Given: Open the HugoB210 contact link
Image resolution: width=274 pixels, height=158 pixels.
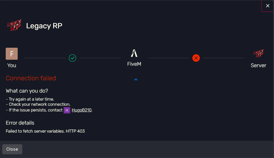Looking at the screenshot, I should [81, 110].
